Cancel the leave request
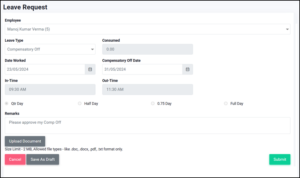The height and width of the screenshot is (178, 300). 15,159
